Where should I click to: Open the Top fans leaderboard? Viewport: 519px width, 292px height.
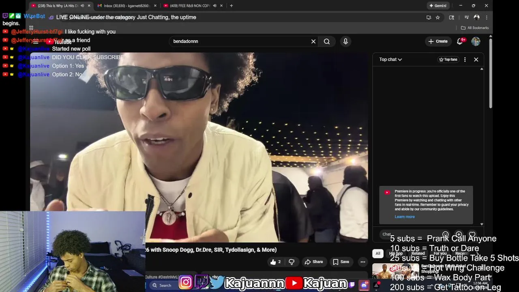(448, 60)
